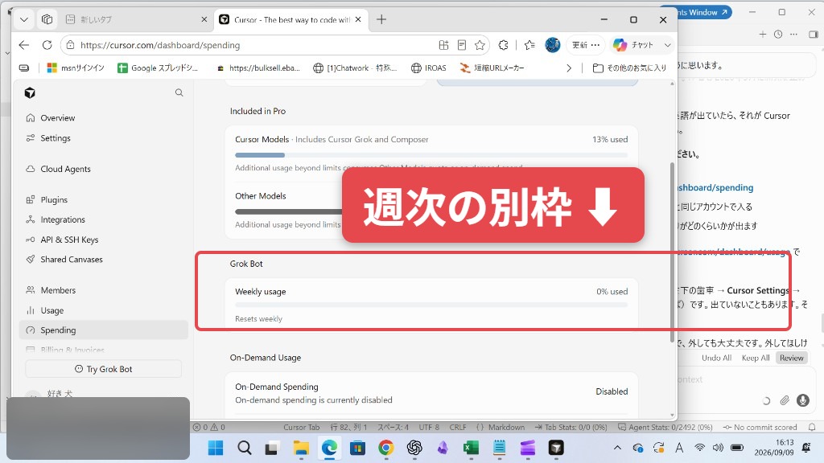Open chat history clock icon in Cursor window

pos(778,34)
